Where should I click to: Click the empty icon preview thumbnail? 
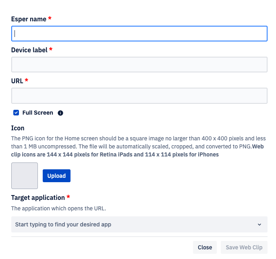pyautogui.click(x=25, y=176)
